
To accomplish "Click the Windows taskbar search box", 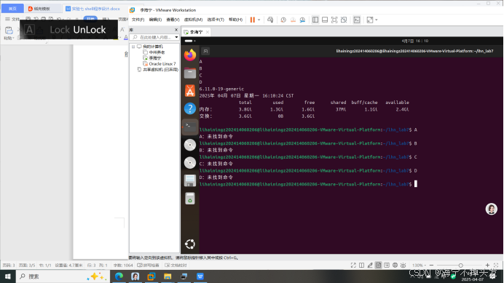I will click(x=63, y=276).
